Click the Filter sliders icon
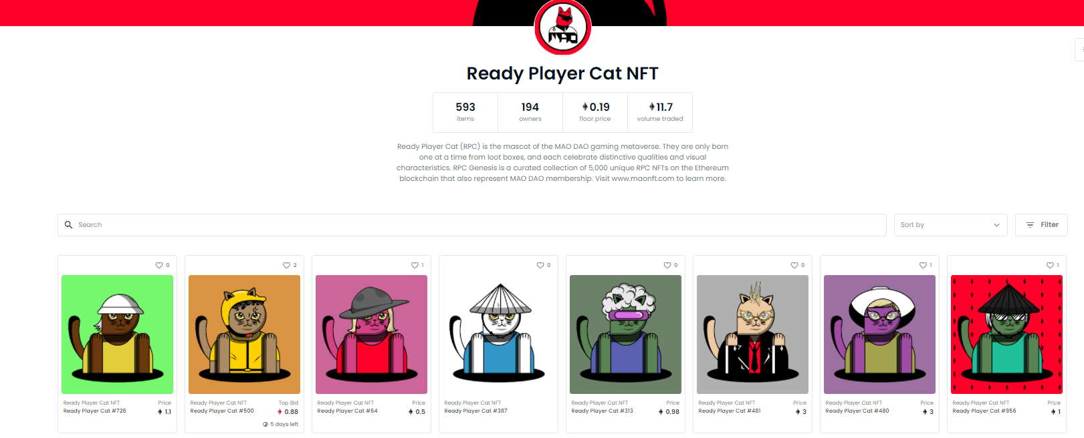The width and height of the screenshot is (1084, 438). (1030, 225)
